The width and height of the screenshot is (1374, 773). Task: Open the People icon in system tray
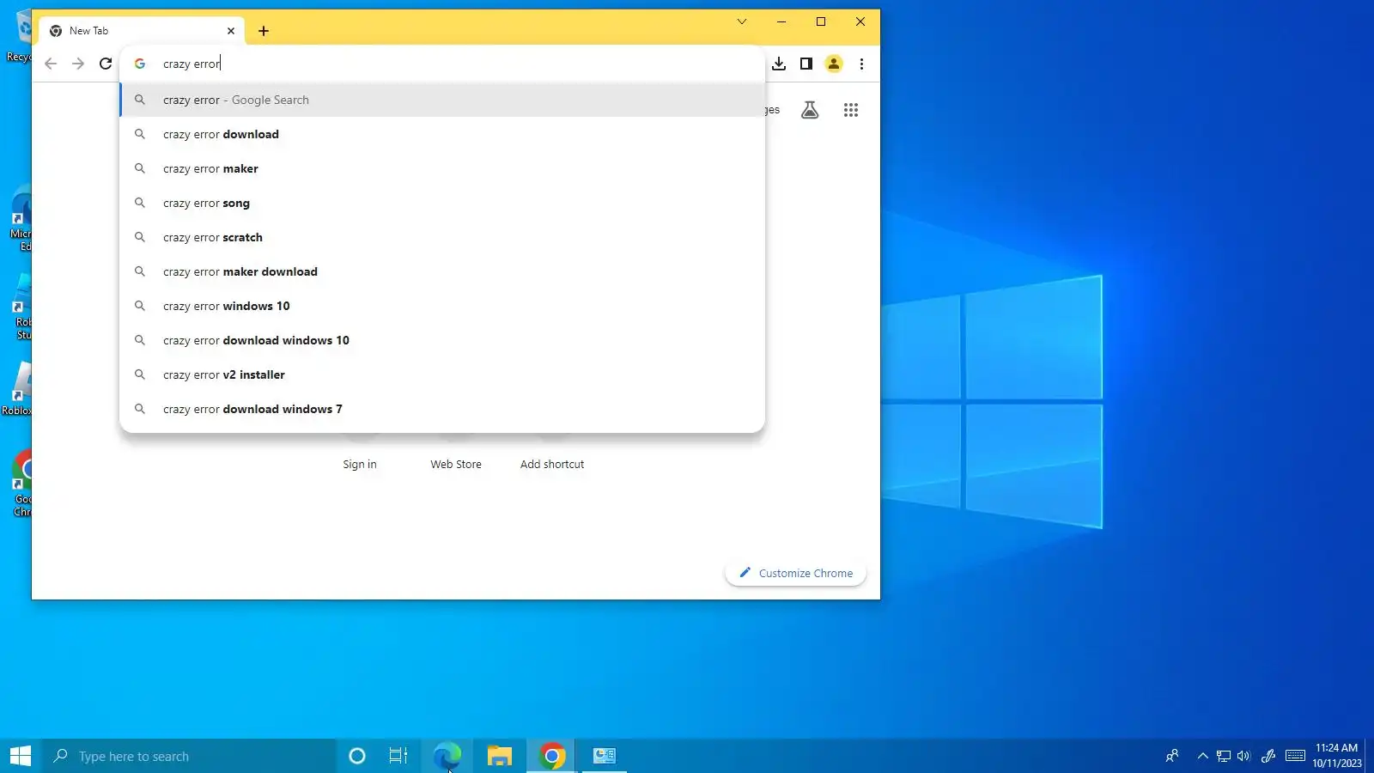click(x=1172, y=756)
